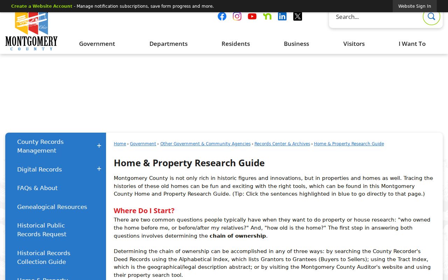
Task: Open the I Want To menu
Action: (x=412, y=44)
